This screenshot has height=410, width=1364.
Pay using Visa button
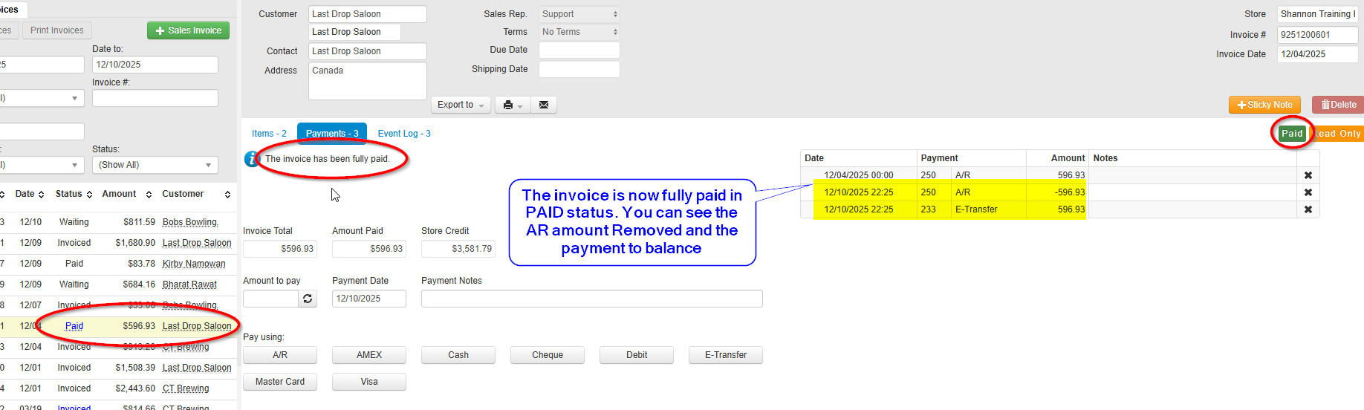369,382
